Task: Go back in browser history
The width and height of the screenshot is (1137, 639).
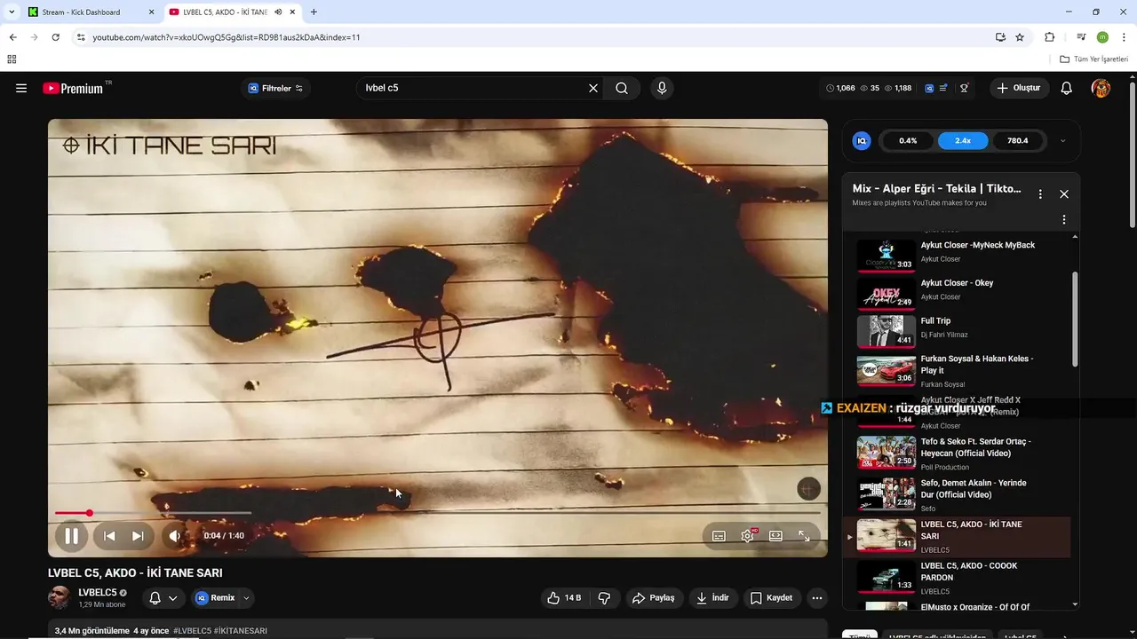Action: 12,37
